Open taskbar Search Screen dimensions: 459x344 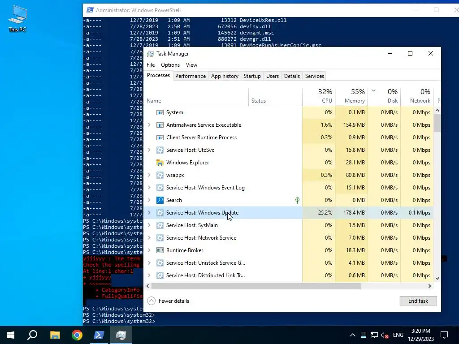[32, 335]
